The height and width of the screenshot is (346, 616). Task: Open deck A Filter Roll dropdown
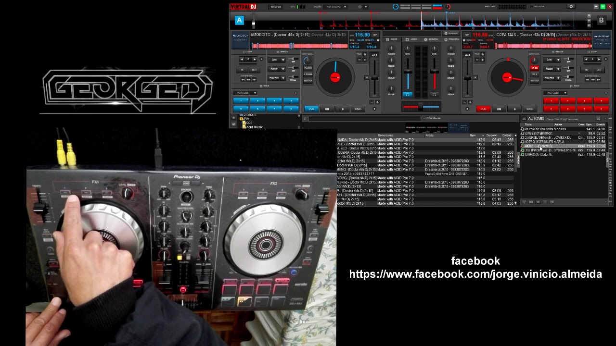pyautogui.click(x=277, y=77)
